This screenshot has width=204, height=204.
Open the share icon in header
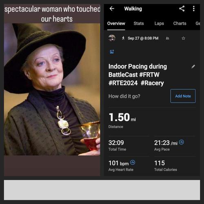(x=182, y=9)
